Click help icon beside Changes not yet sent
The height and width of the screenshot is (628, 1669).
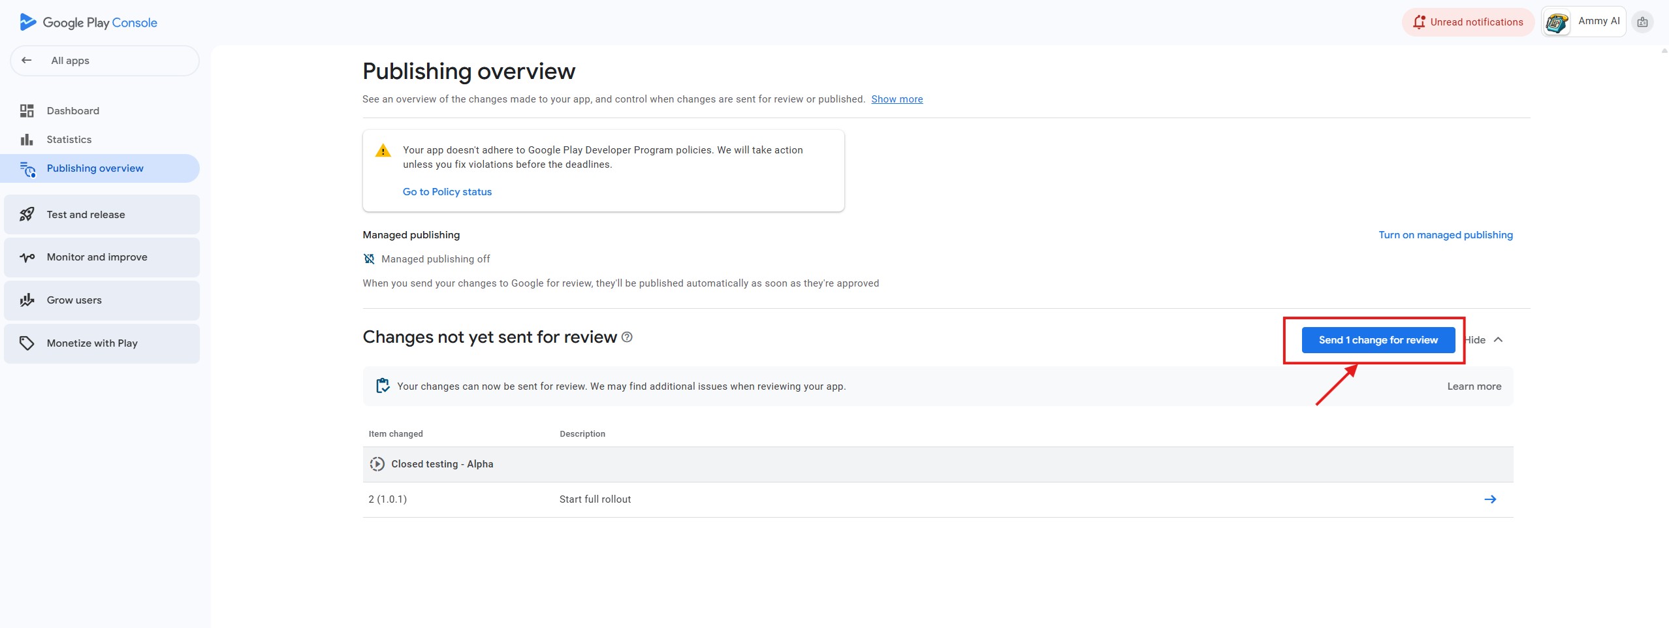[627, 338]
